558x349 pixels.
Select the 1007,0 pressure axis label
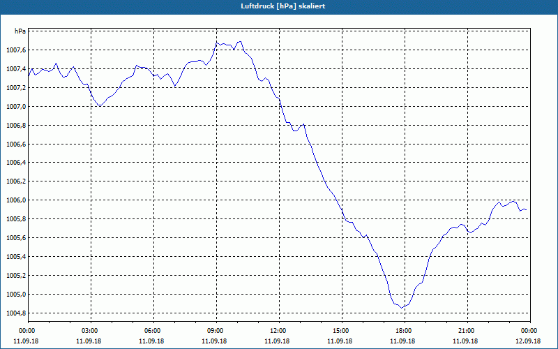point(16,107)
